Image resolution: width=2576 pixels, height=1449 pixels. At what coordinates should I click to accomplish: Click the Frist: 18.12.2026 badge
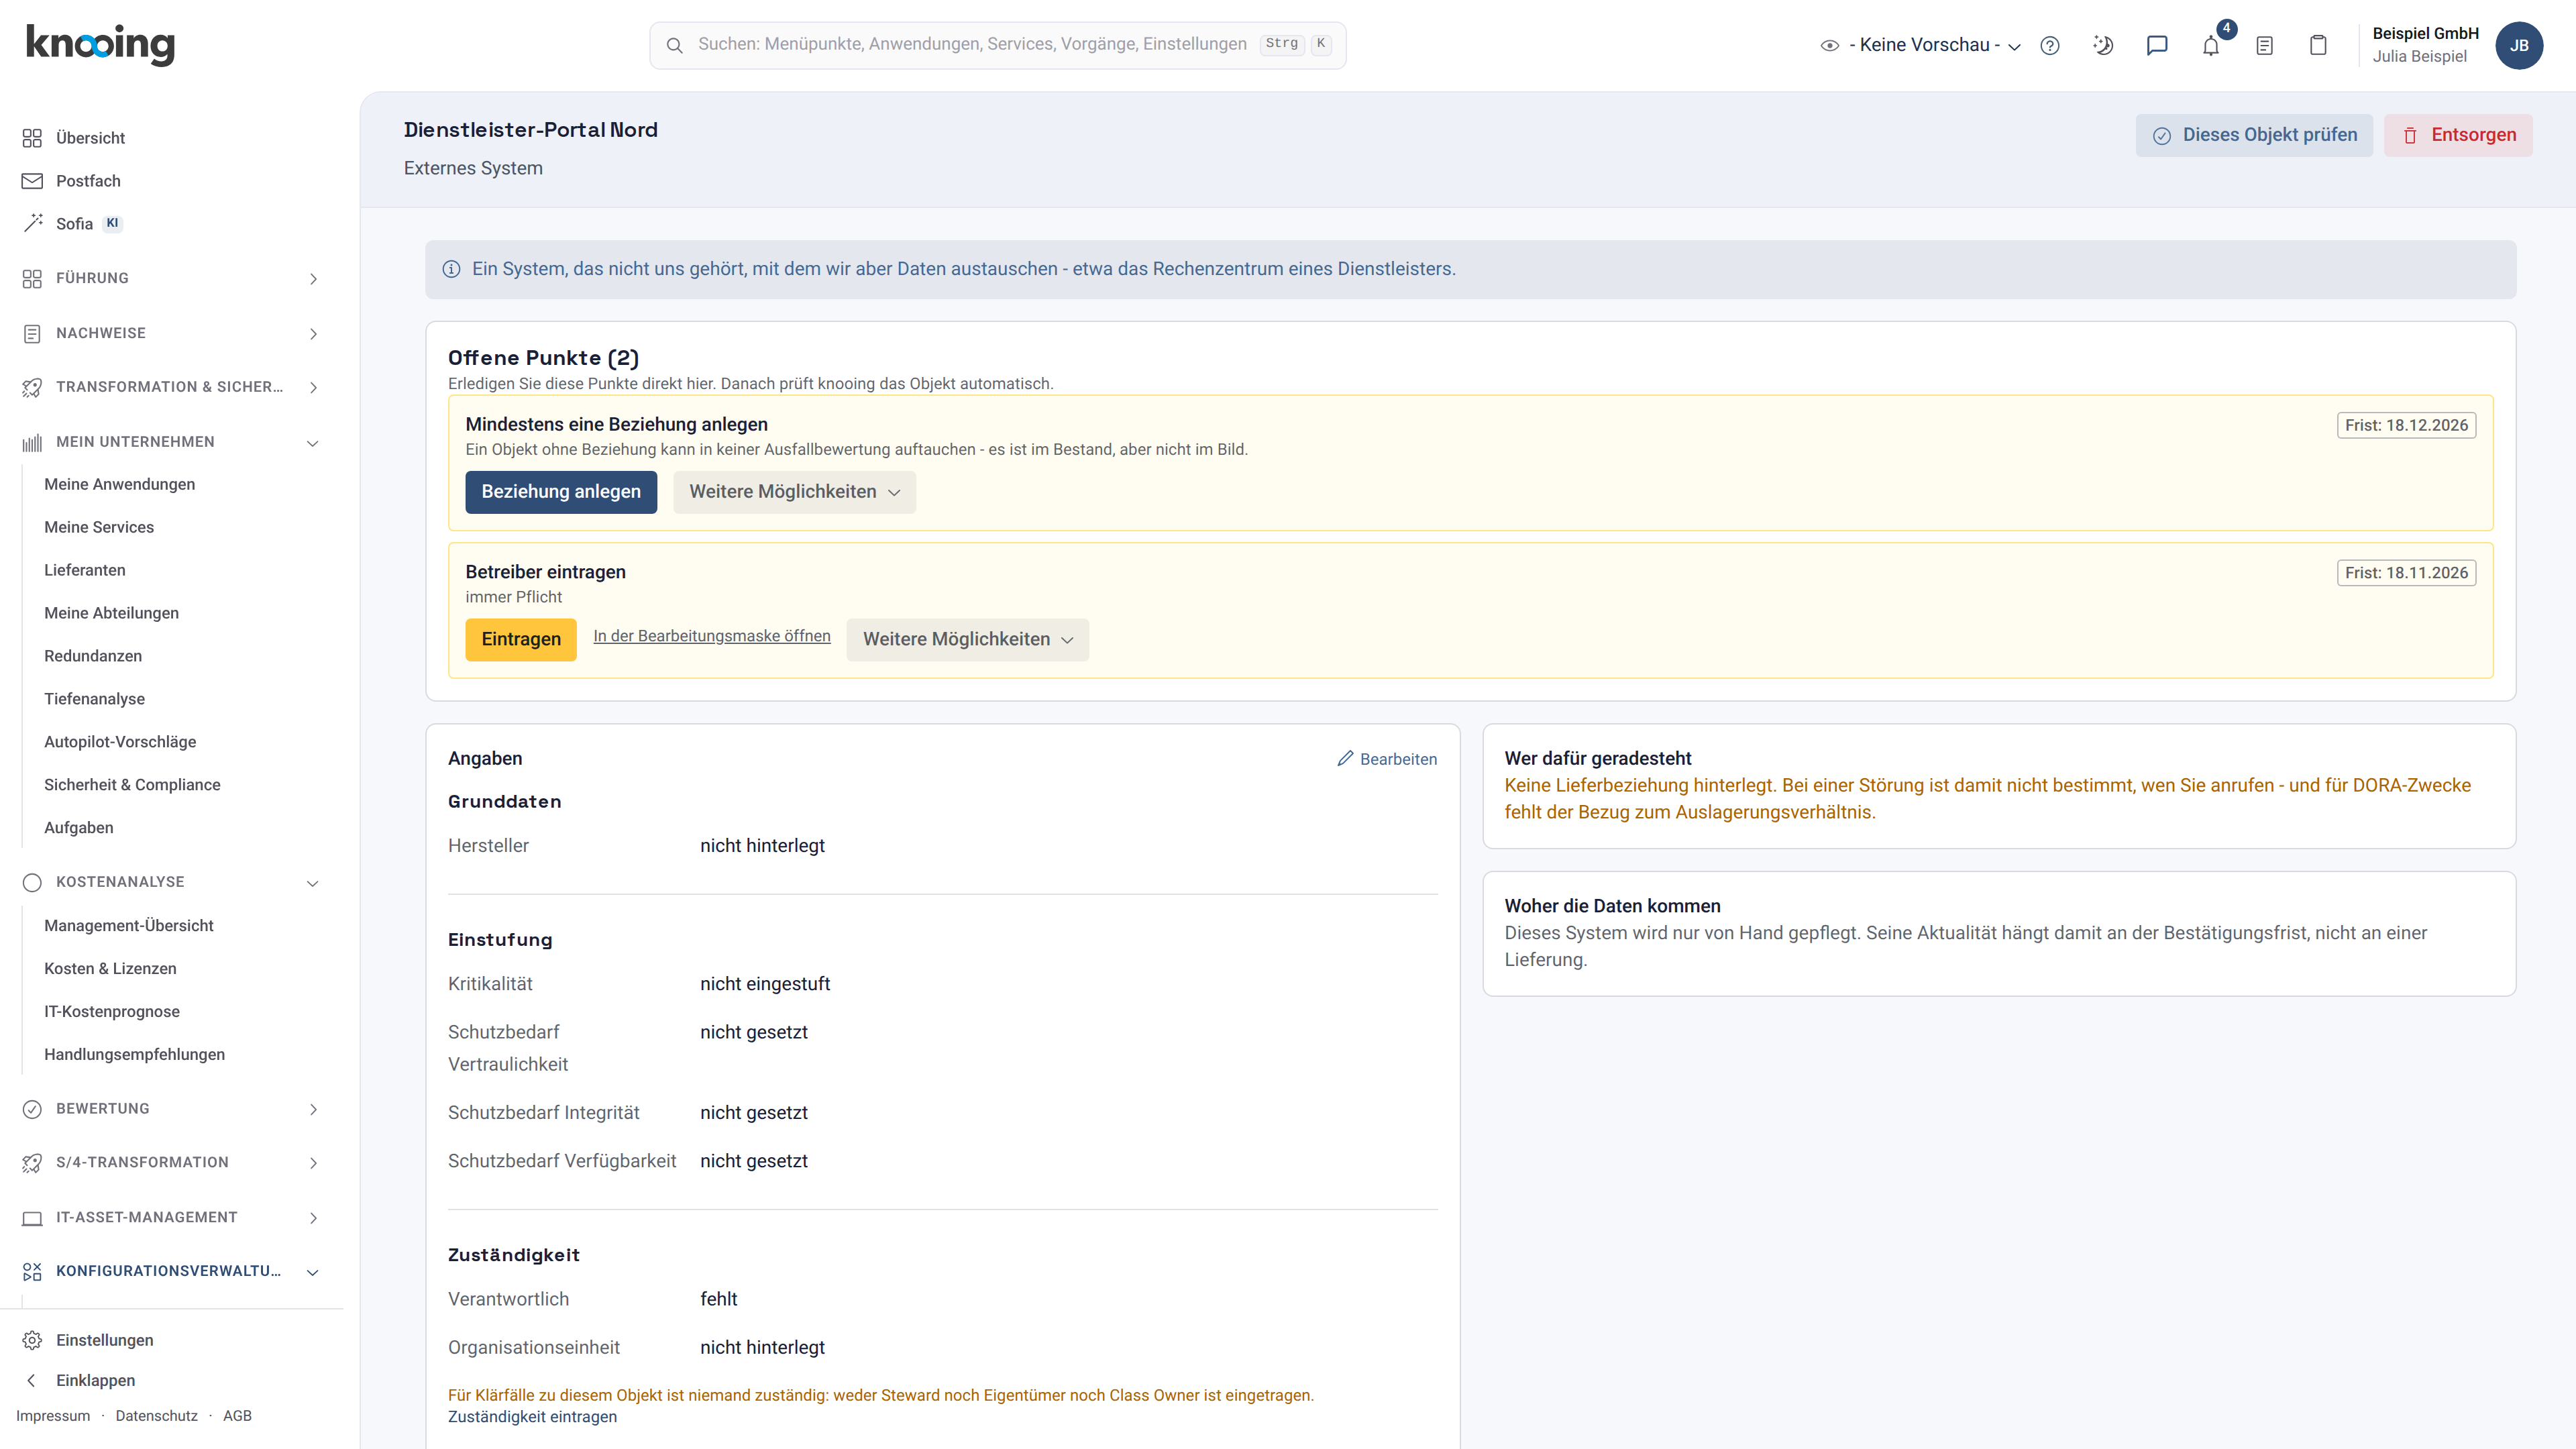2406,425
